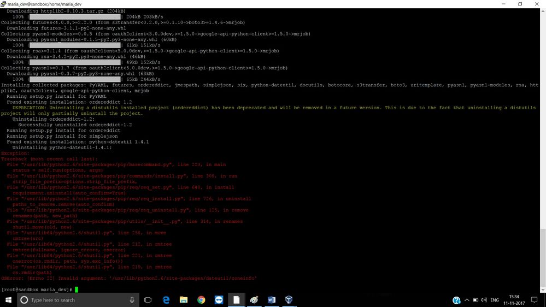Minimize the terminal window
Screen dimensions: 546x307
503,4
